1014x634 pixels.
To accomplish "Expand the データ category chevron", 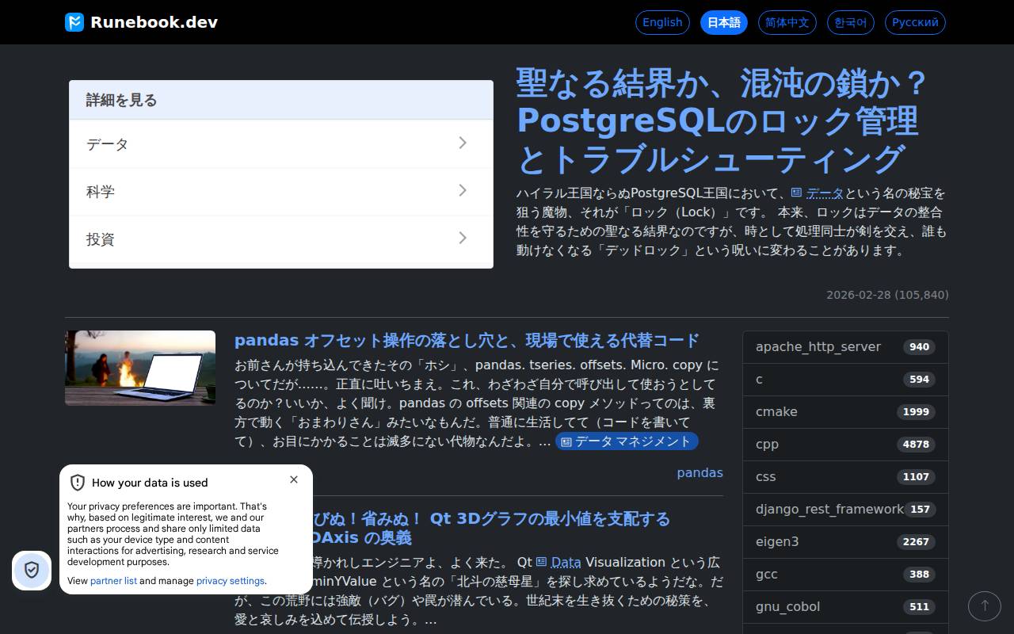I will [x=463, y=143].
